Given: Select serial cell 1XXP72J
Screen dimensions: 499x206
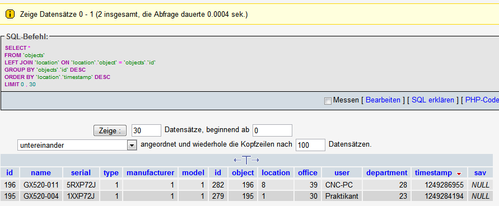Looking at the screenshot, I should [81, 196].
